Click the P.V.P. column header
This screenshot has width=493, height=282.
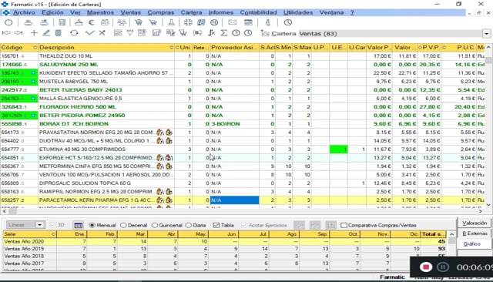pyautogui.click(x=429, y=48)
